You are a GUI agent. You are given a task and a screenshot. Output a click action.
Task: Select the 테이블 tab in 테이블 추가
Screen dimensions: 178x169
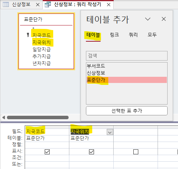[x=93, y=35]
